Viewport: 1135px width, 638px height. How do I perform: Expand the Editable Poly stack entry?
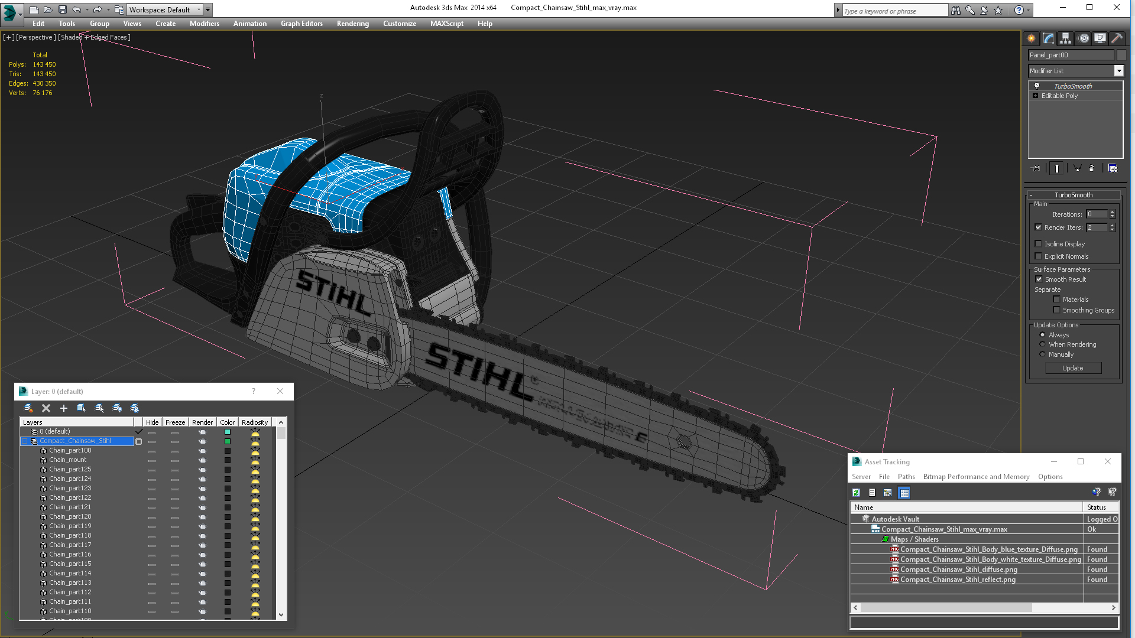pyautogui.click(x=1035, y=96)
